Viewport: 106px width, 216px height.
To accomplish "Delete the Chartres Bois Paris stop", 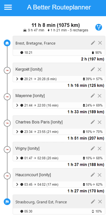I will click(100, 122).
